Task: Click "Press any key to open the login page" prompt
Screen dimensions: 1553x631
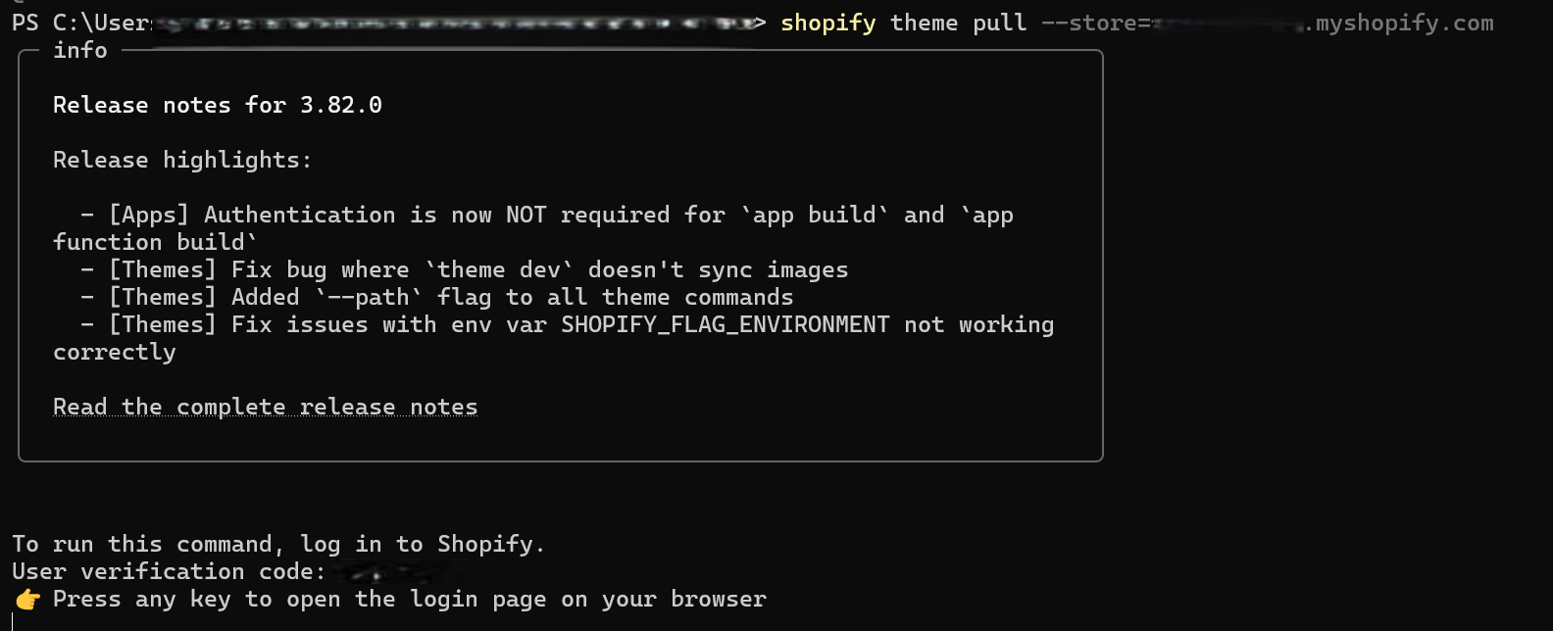Action: (x=410, y=599)
